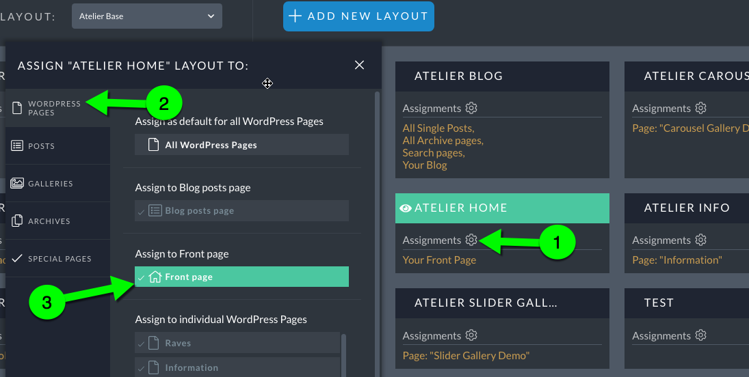Click the WordPress Pages page icon in sidebar
The image size is (749, 377).
click(17, 108)
